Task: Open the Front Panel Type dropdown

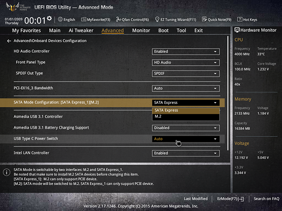Action: point(186,63)
